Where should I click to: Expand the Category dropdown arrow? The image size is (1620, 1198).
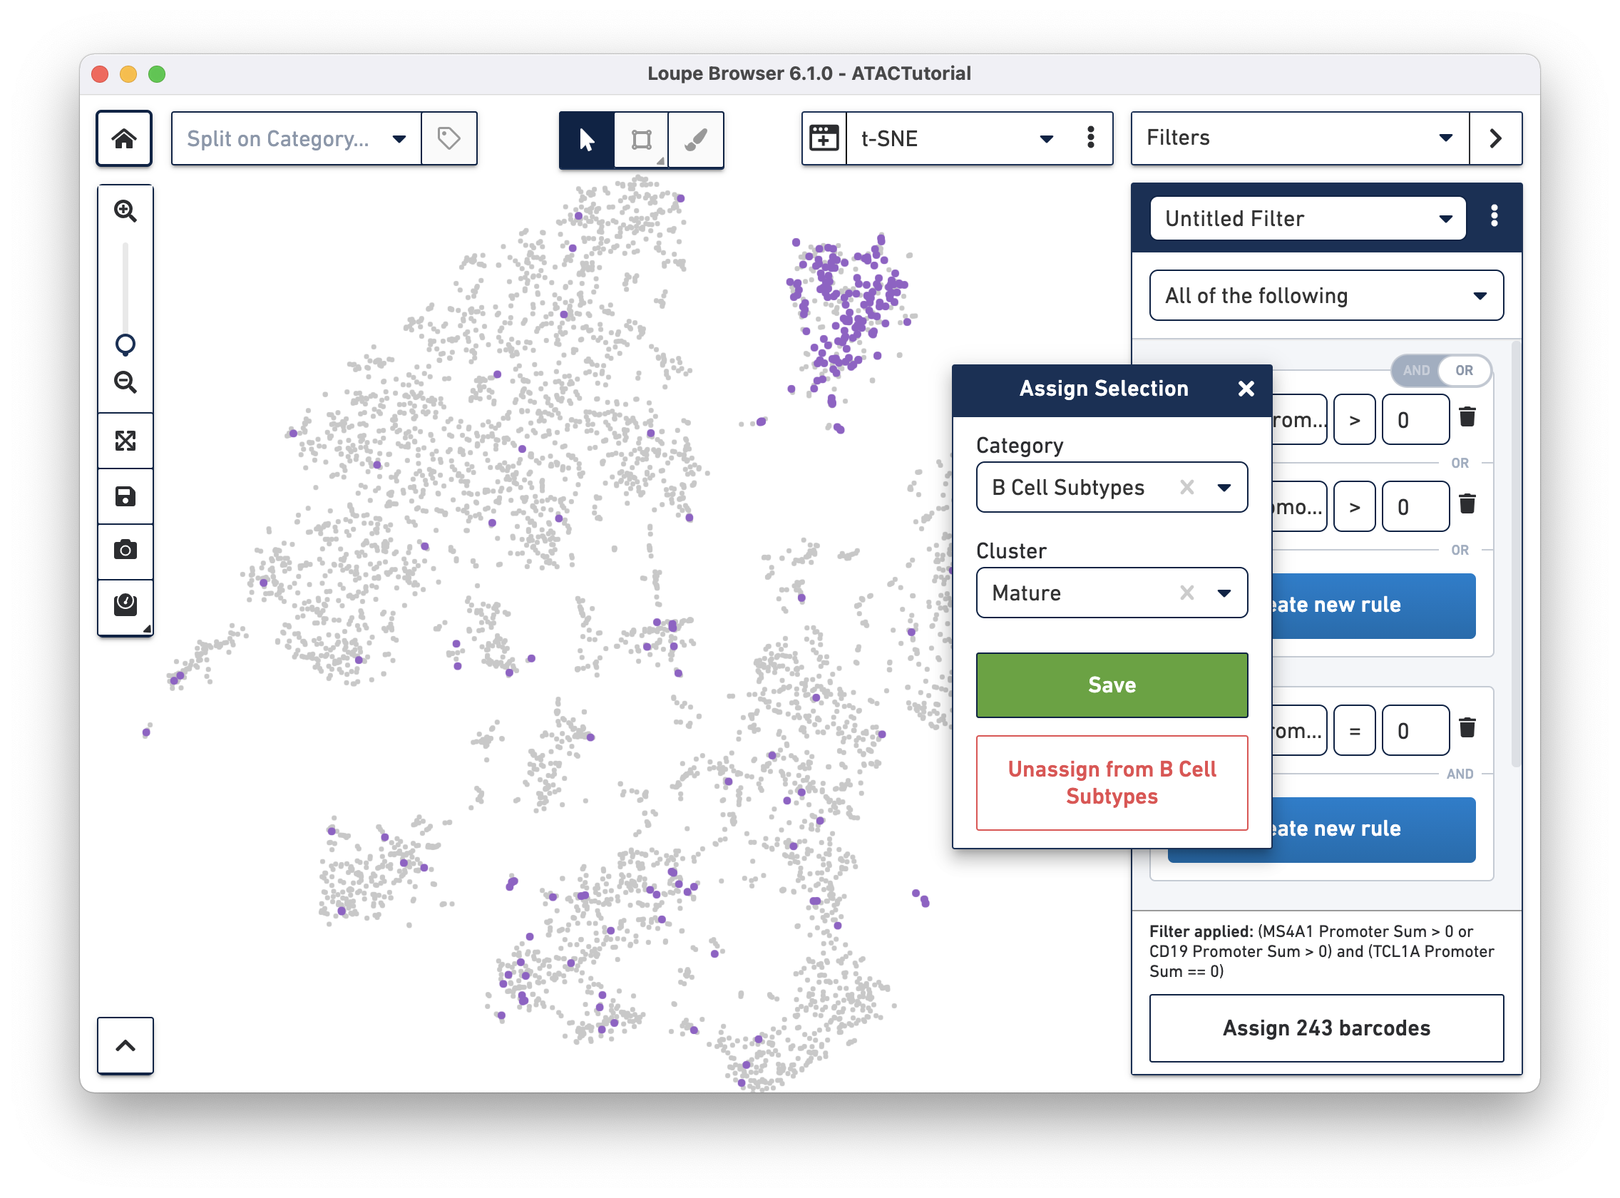click(x=1224, y=487)
